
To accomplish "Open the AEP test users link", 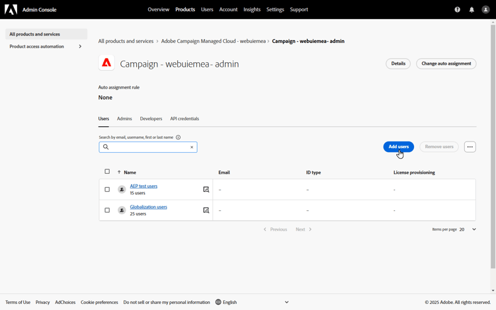I will pyautogui.click(x=144, y=186).
